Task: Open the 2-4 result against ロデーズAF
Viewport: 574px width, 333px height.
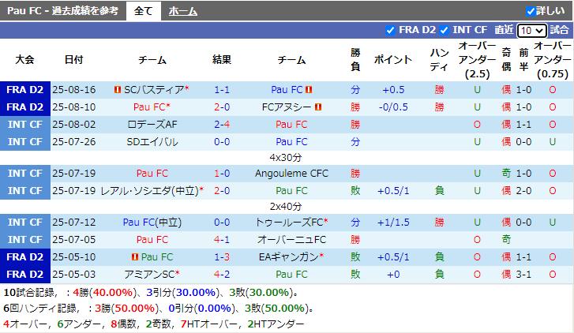Action: click(x=222, y=125)
